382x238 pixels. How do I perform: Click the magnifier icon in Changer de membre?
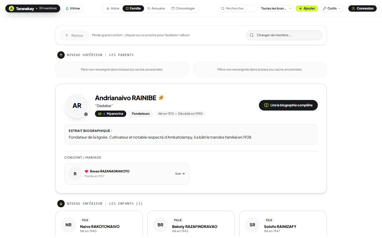(x=252, y=35)
